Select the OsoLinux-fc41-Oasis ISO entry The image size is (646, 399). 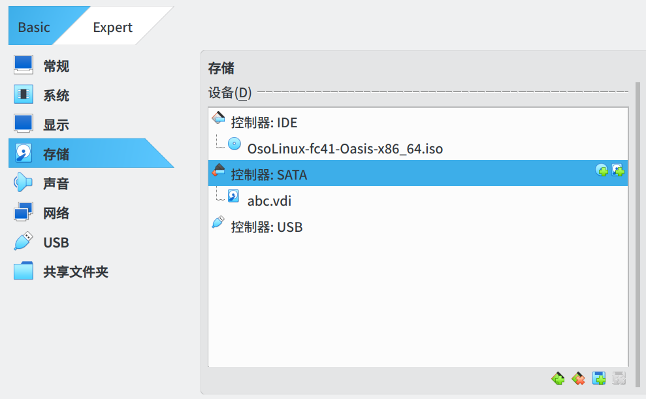click(344, 148)
